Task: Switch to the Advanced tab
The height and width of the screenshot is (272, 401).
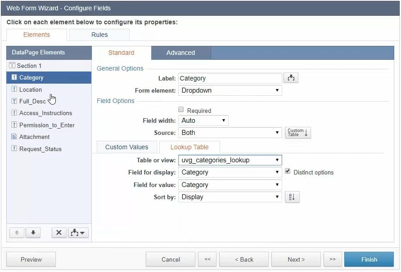Action: coord(180,53)
